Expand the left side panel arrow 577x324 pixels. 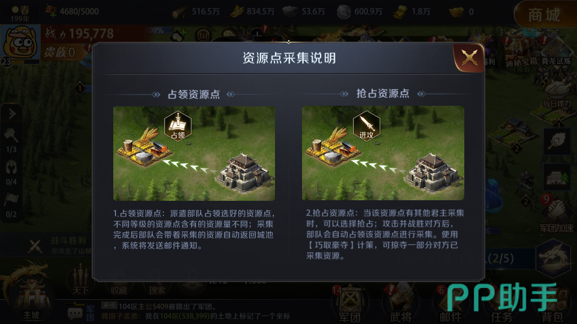[11, 114]
